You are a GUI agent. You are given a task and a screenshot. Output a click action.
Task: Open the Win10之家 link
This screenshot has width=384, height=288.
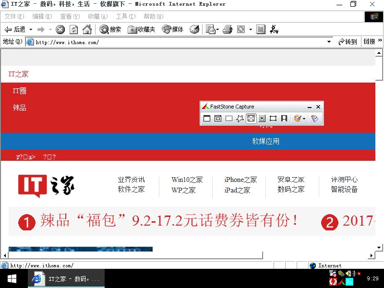pyautogui.click(x=187, y=180)
